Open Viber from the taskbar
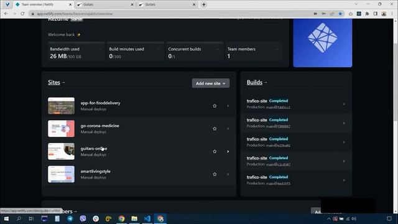This screenshot has height=224, width=398. 83,218
